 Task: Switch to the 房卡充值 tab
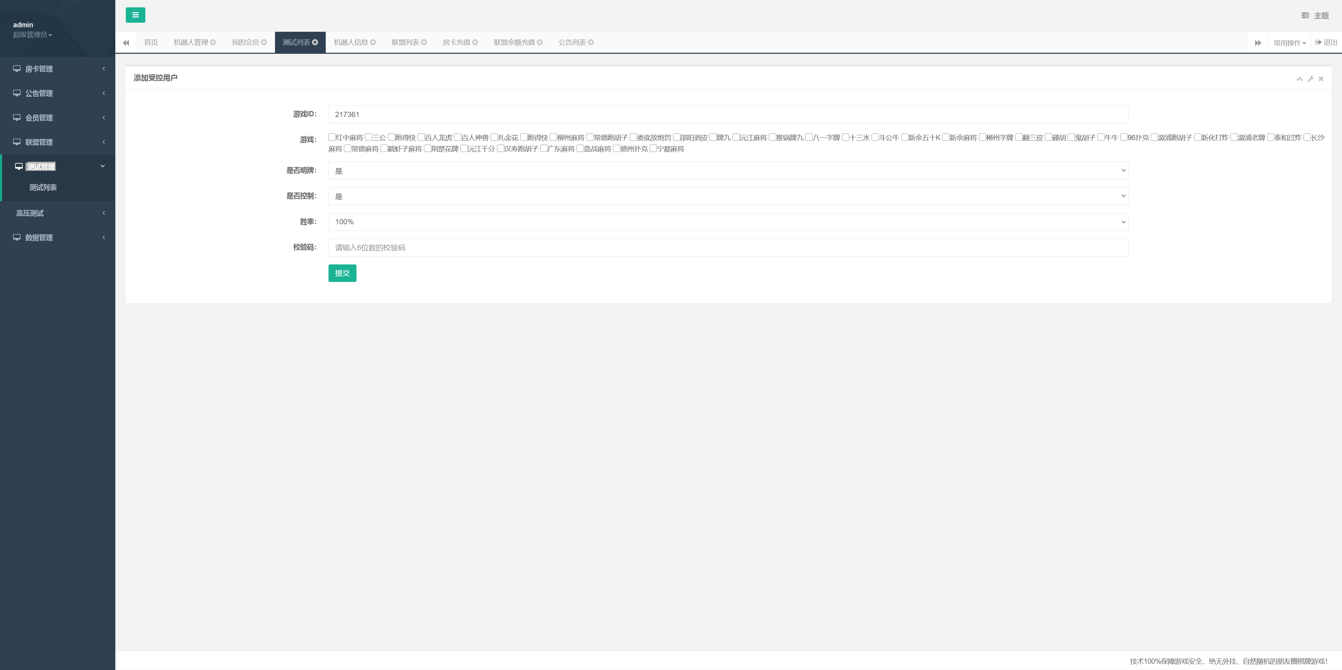456,42
